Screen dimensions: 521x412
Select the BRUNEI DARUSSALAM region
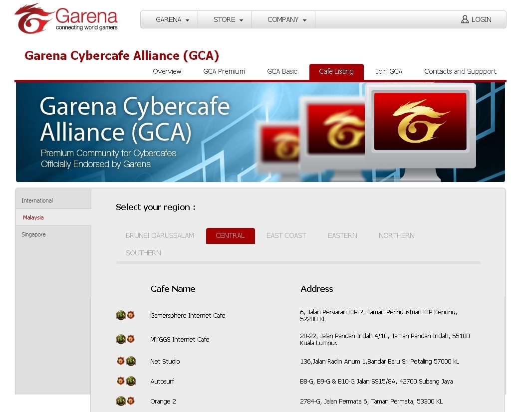(160, 235)
